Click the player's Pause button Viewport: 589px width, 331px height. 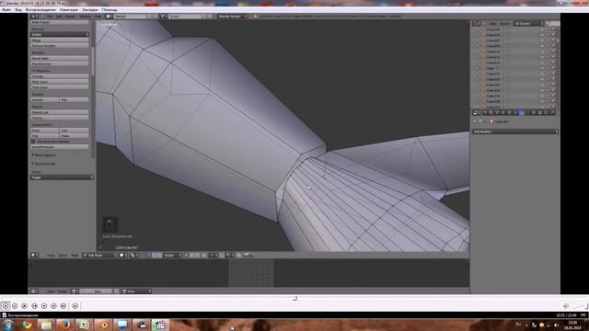(x=15, y=306)
